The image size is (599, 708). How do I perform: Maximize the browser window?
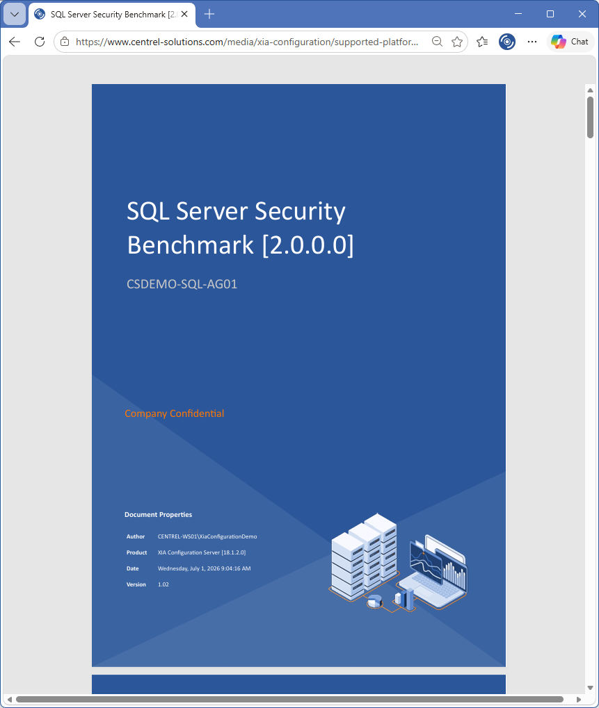coord(550,14)
